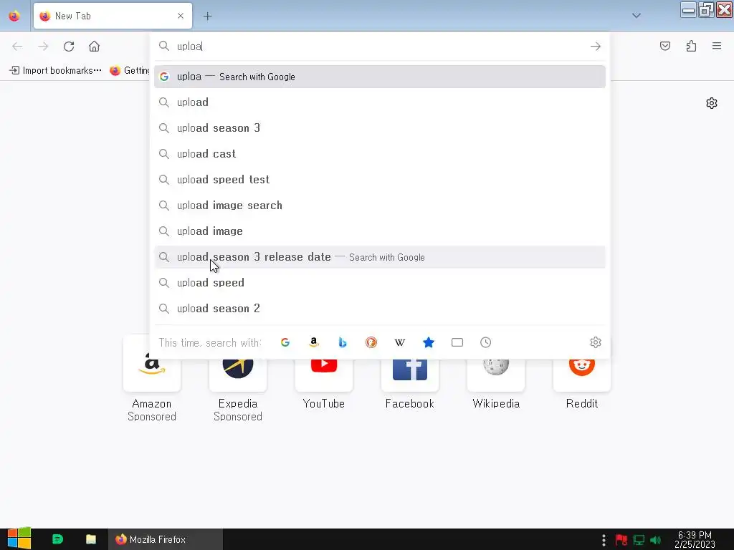
Task: Search bookmarks using the star icon
Action: (429, 342)
